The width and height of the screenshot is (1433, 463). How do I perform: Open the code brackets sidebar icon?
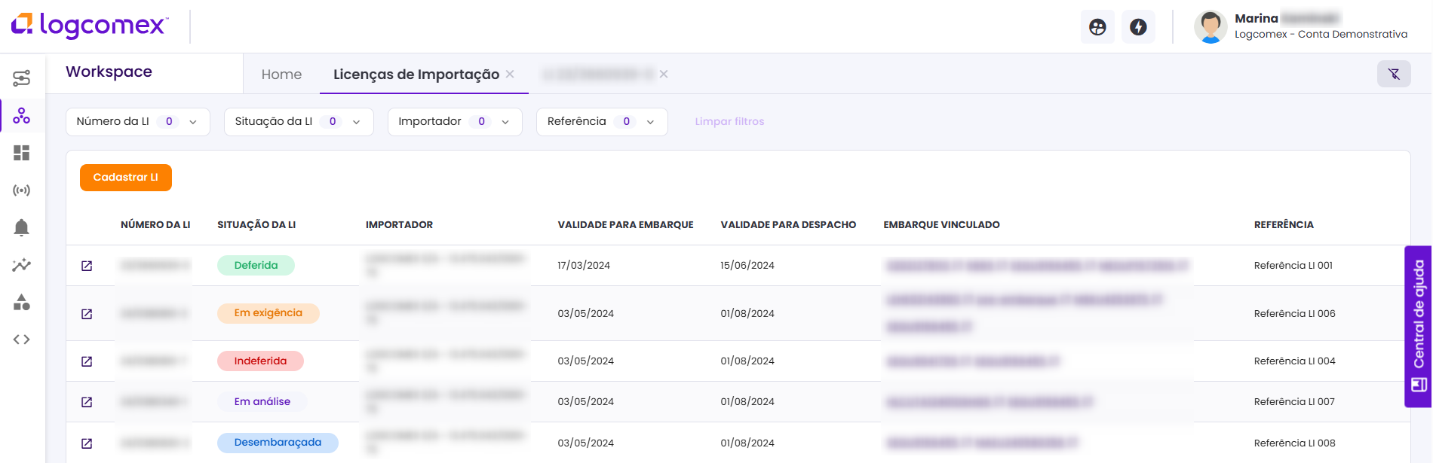pos(22,340)
